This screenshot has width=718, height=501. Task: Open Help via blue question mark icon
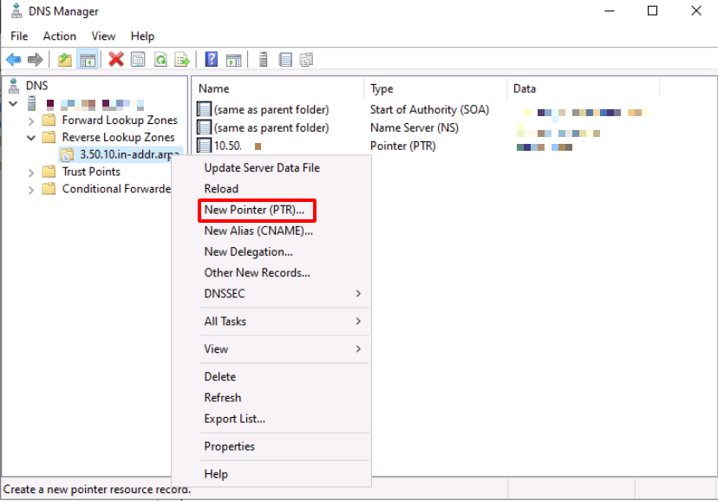[x=211, y=60]
